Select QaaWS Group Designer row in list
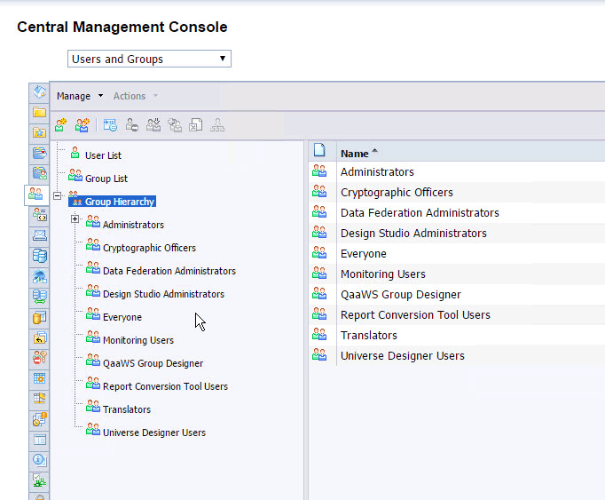This screenshot has height=500, width=605. (457, 295)
